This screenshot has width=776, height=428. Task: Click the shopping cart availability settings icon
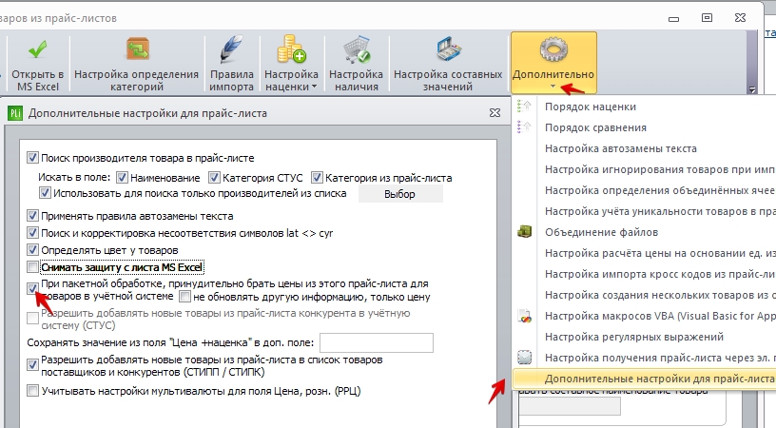point(357,49)
